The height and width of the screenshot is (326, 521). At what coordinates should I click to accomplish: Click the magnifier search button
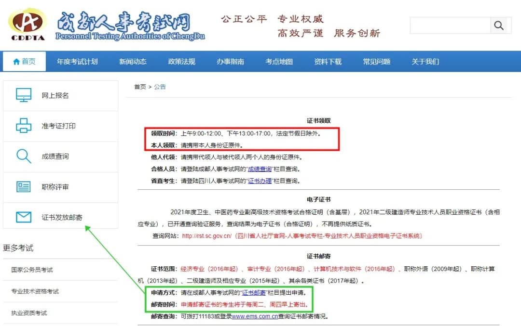pyautogui.click(x=499, y=26)
